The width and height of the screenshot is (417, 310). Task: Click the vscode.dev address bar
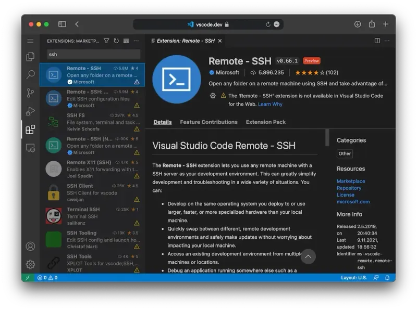click(208, 24)
